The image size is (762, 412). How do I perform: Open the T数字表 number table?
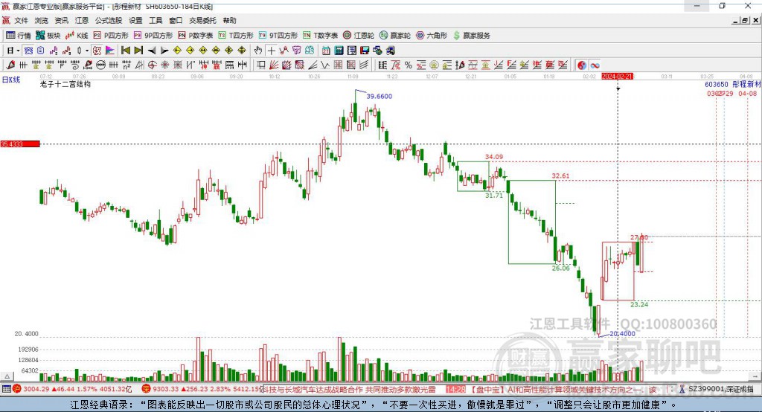tap(320, 36)
